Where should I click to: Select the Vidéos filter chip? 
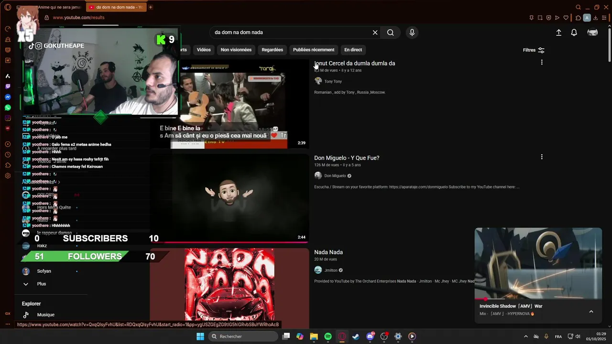pos(204,50)
